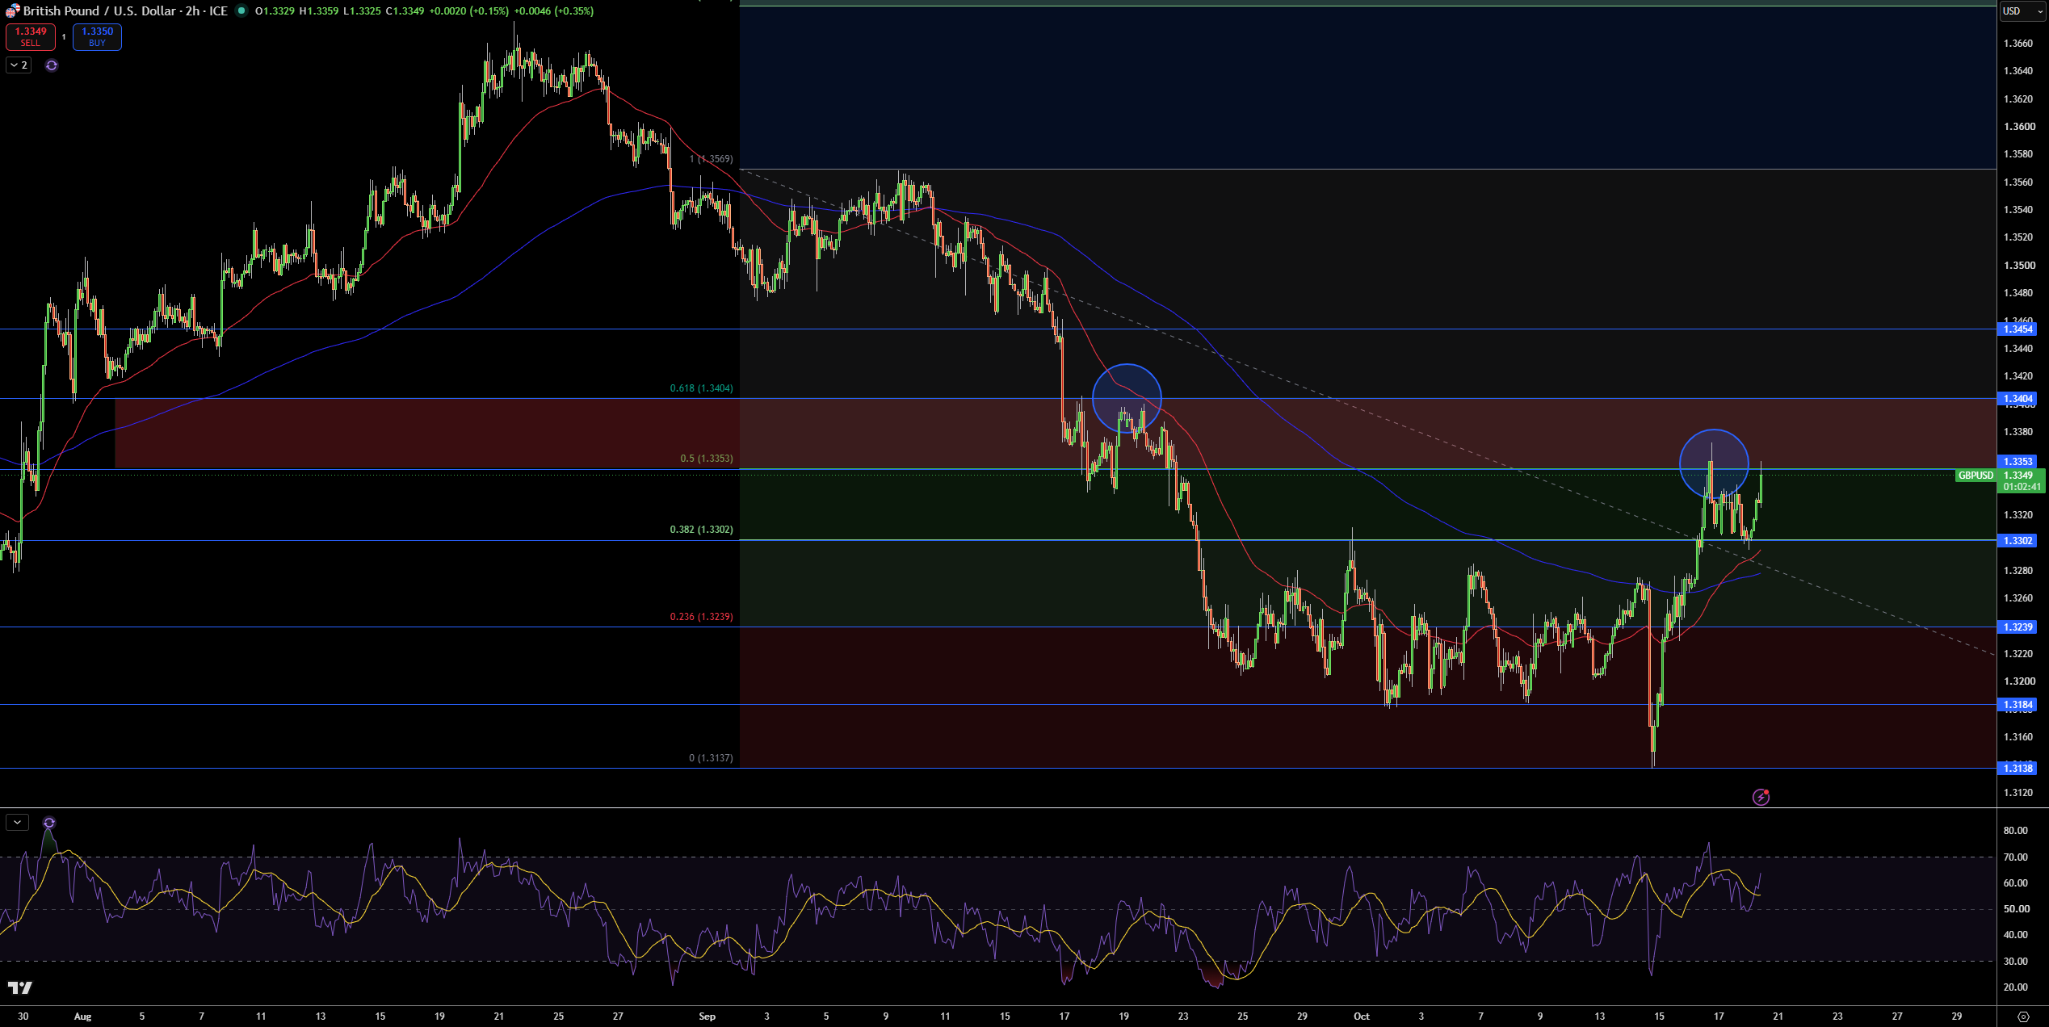Click the 1.3302 price axis label
Viewport: 2049px width, 1027px height.
(2018, 540)
